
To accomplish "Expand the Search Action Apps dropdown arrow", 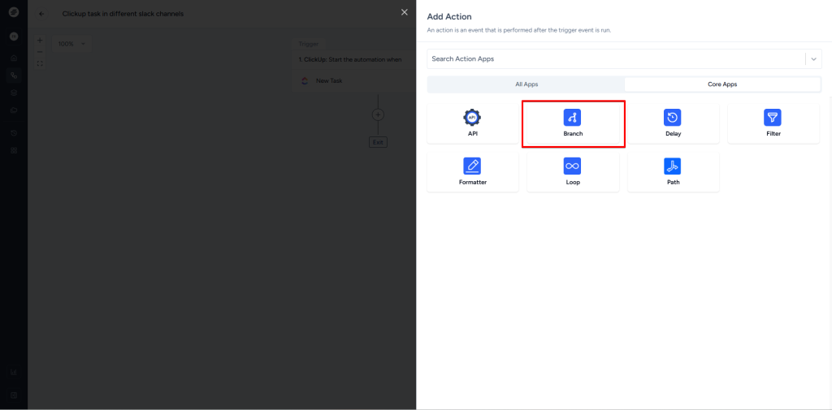I will point(813,59).
